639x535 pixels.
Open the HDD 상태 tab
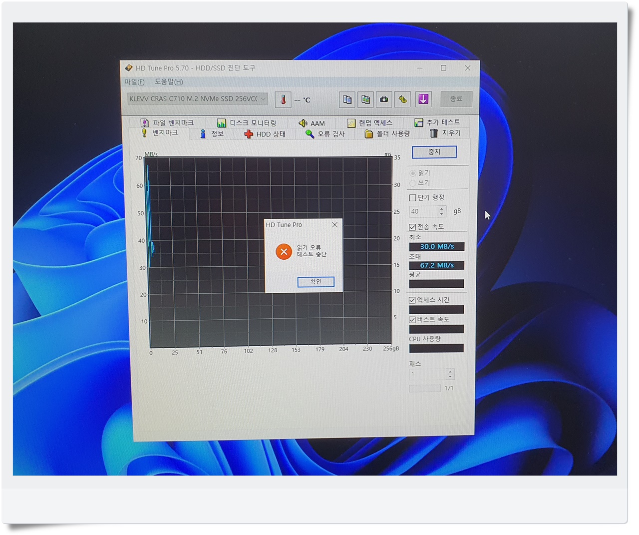265,134
